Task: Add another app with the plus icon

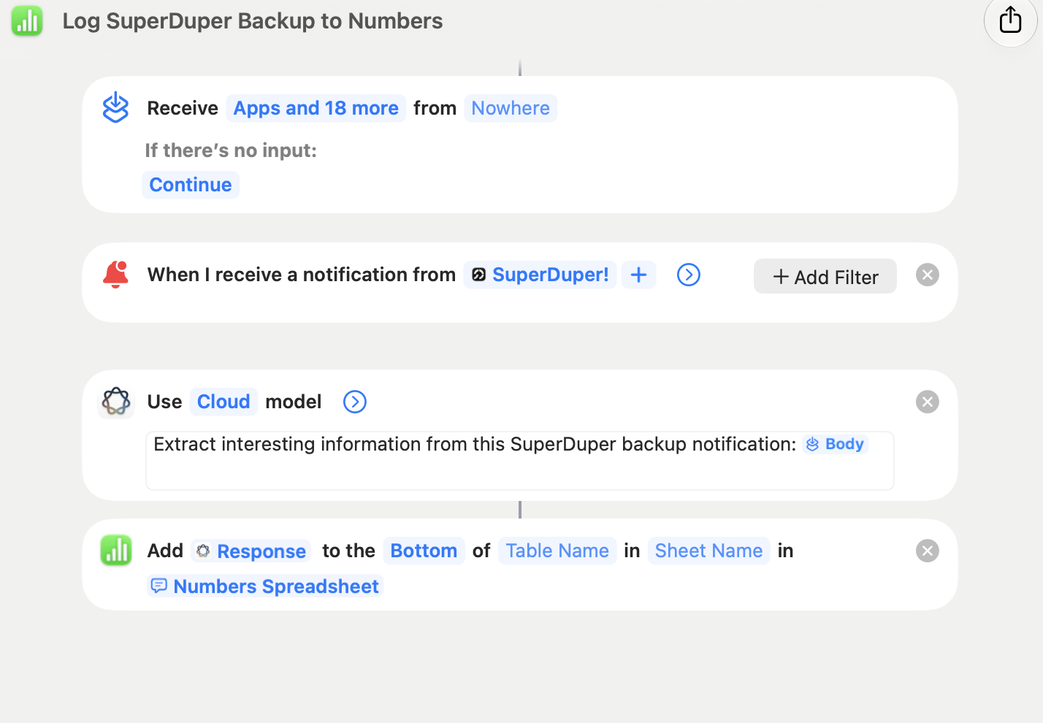Action: point(638,275)
